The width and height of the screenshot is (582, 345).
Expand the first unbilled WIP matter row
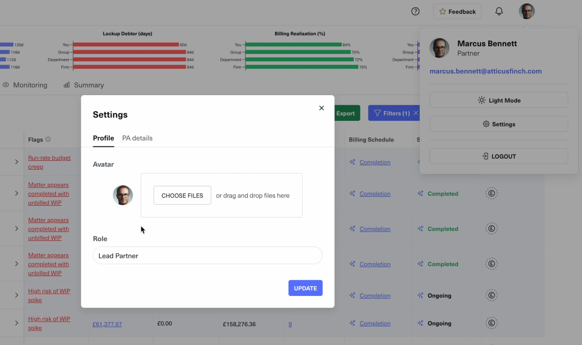pyautogui.click(x=16, y=193)
